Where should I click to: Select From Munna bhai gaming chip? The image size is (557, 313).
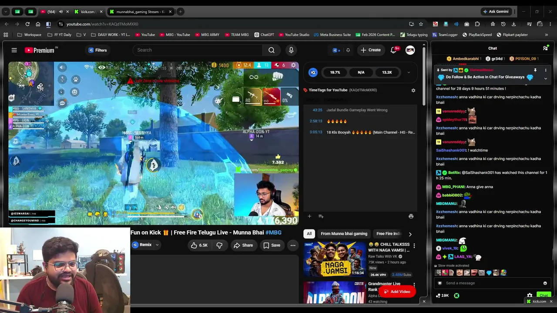point(344,234)
